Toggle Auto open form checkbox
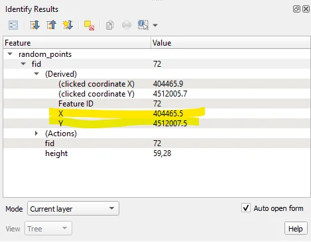 [x=246, y=208]
